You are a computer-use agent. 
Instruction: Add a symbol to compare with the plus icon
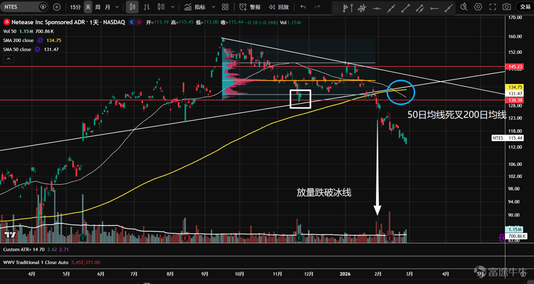pyautogui.click(x=57, y=7)
